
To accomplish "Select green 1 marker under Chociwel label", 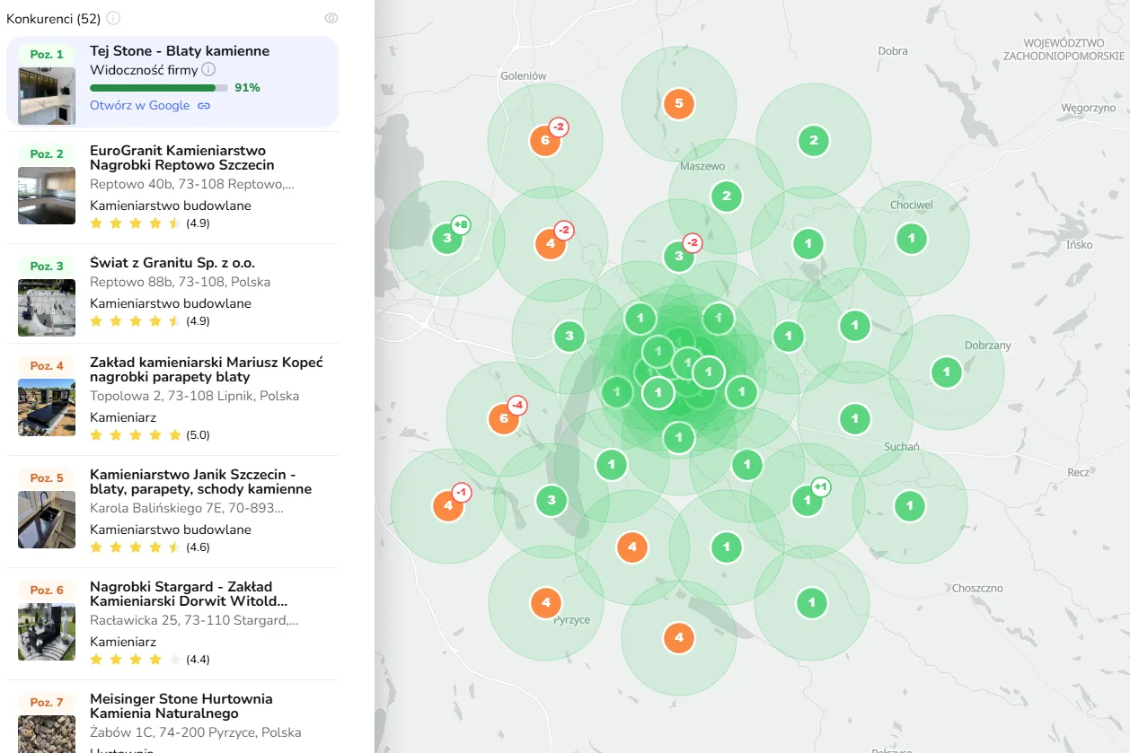I will point(911,238).
